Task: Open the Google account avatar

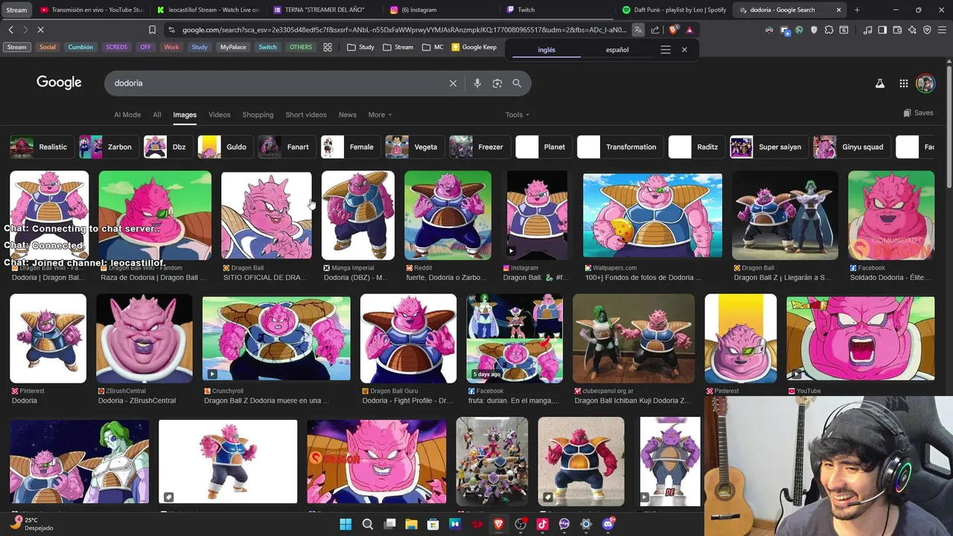Action: [x=925, y=83]
